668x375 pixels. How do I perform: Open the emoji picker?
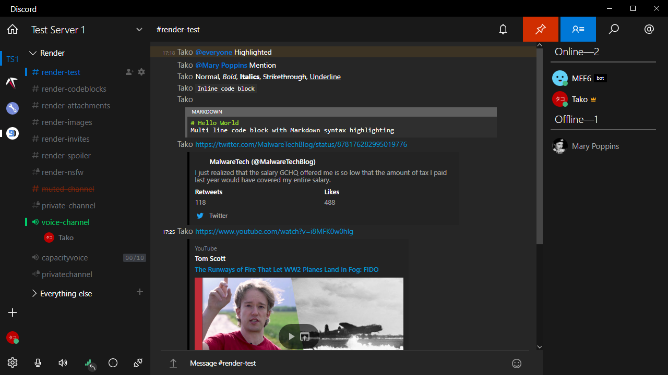pos(517,364)
